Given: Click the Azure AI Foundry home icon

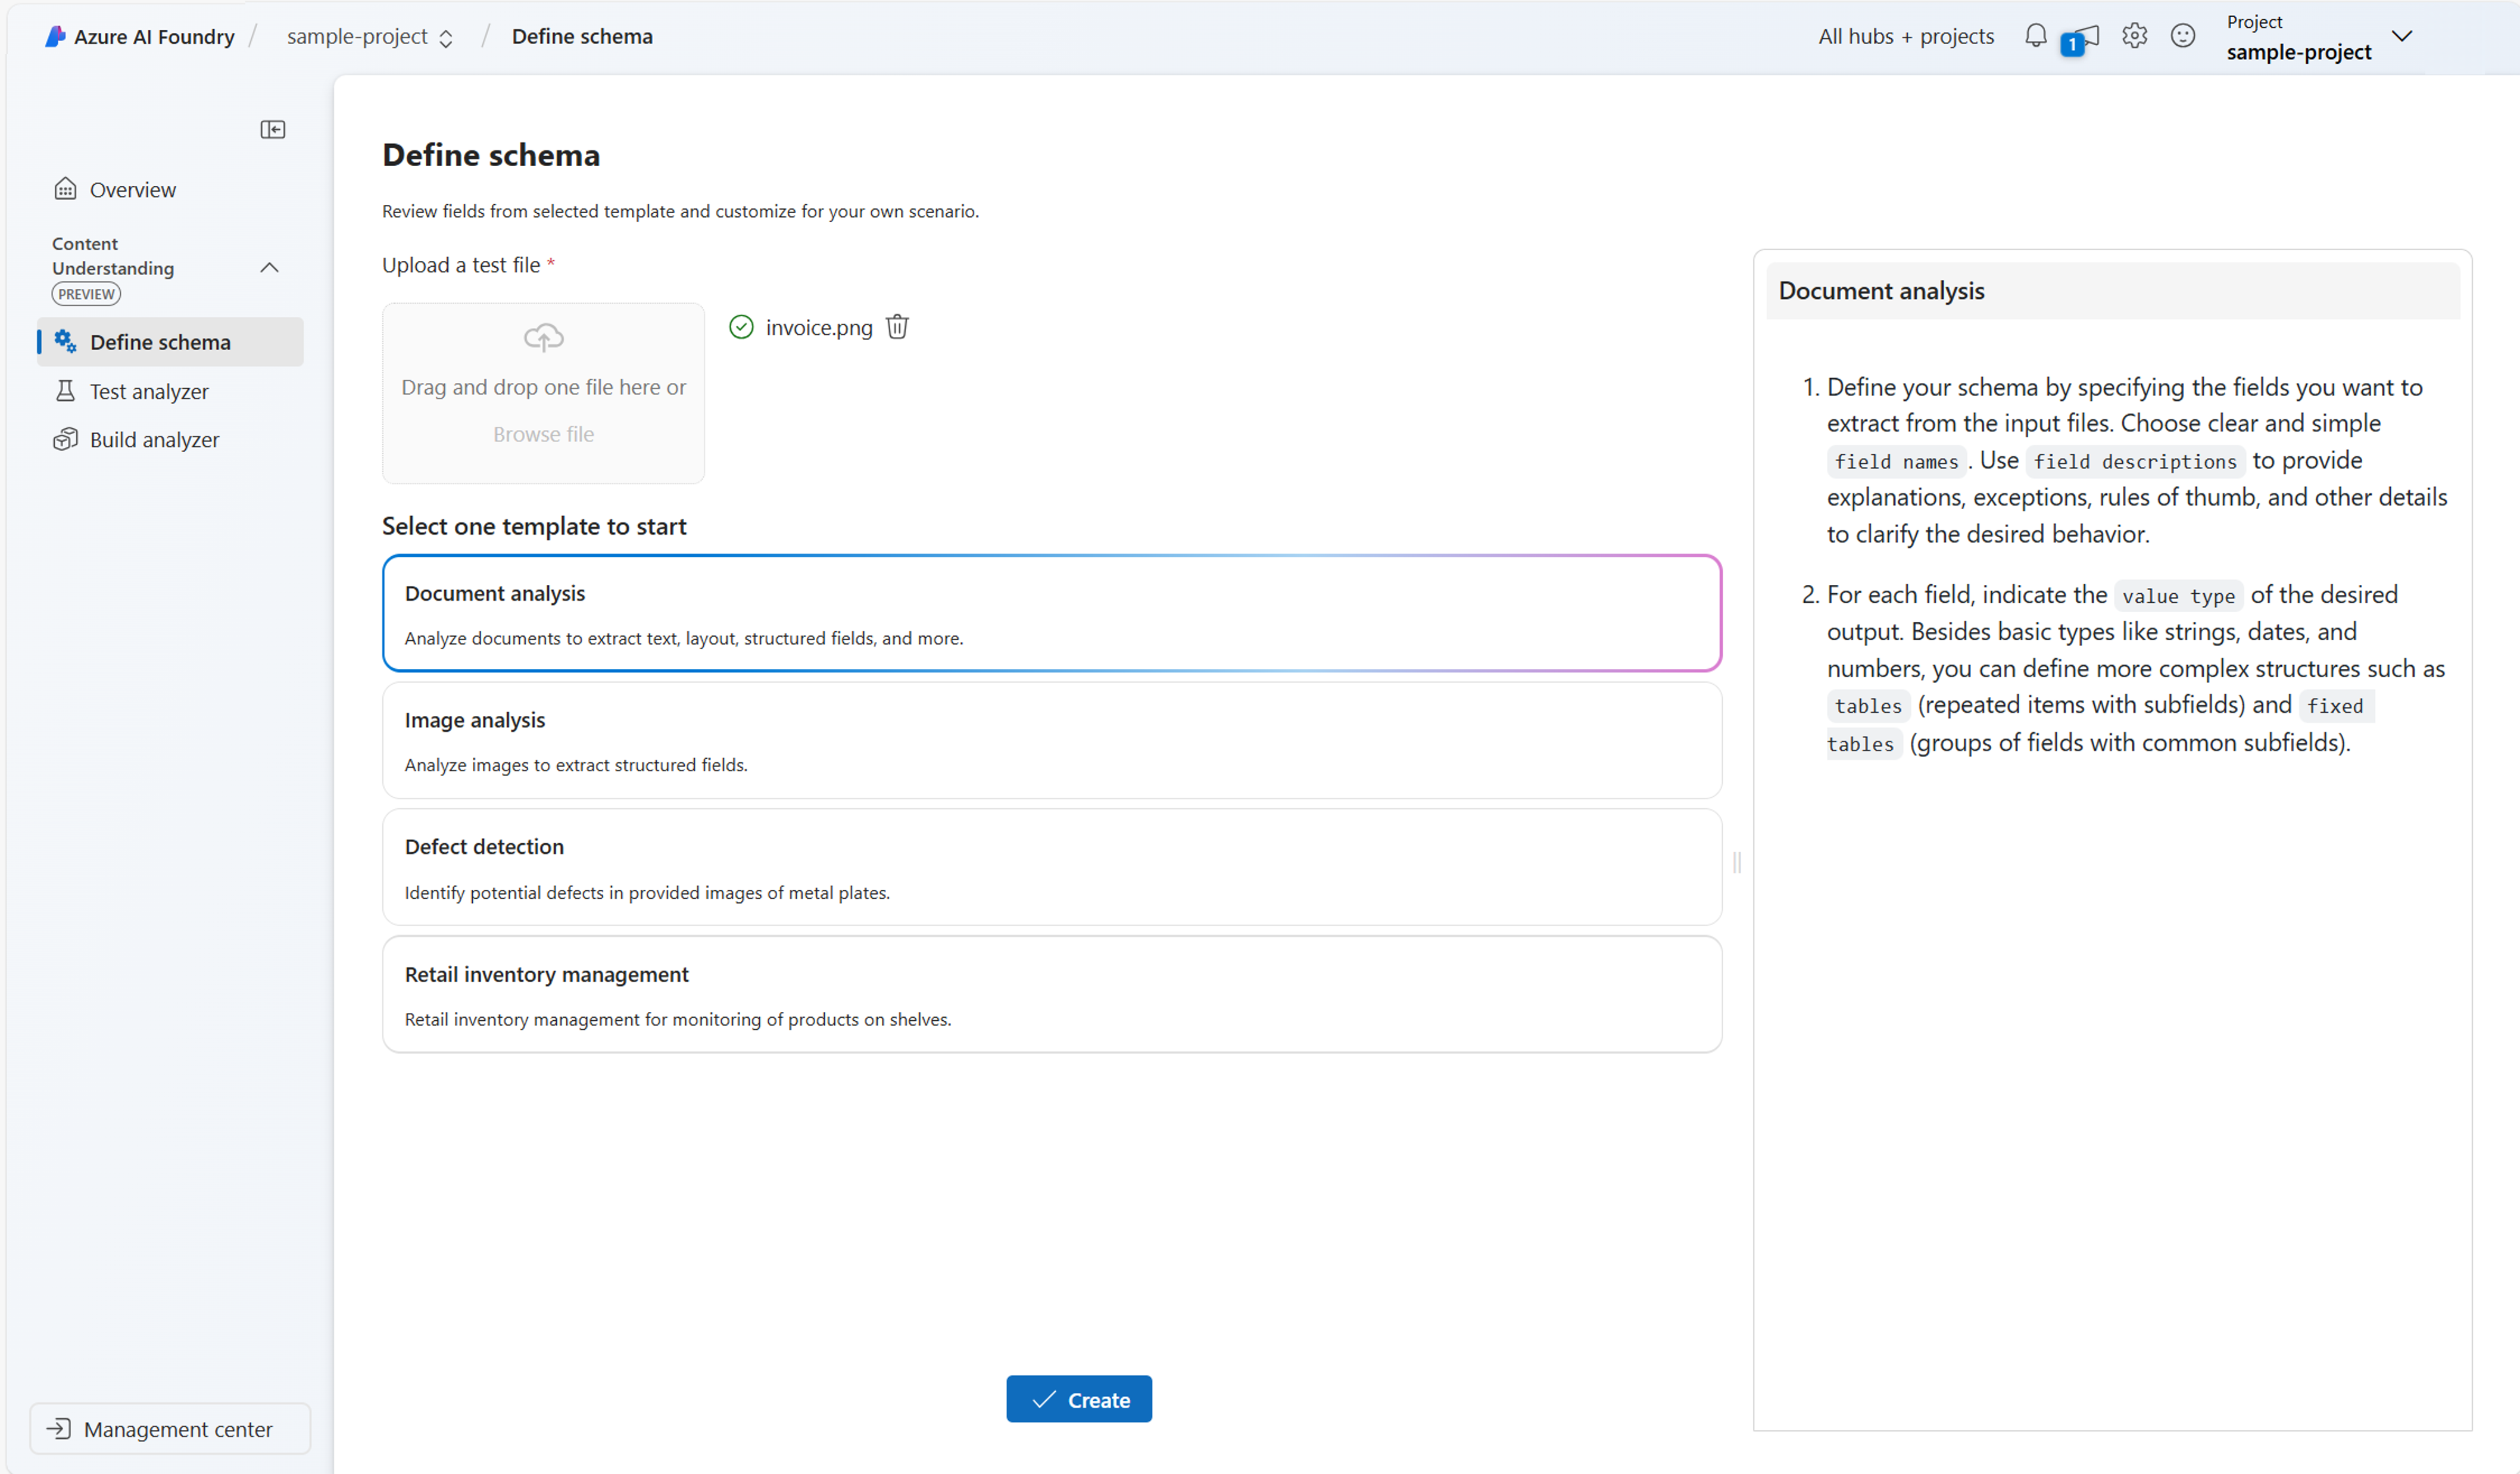Looking at the screenshot, I should coord(58,35).
